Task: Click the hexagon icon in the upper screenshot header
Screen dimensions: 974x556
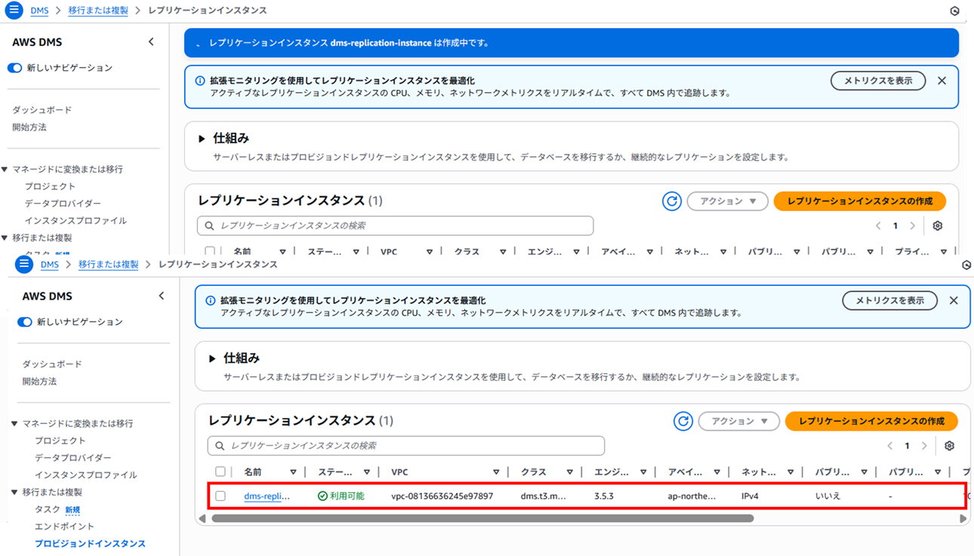Action: 954,11
